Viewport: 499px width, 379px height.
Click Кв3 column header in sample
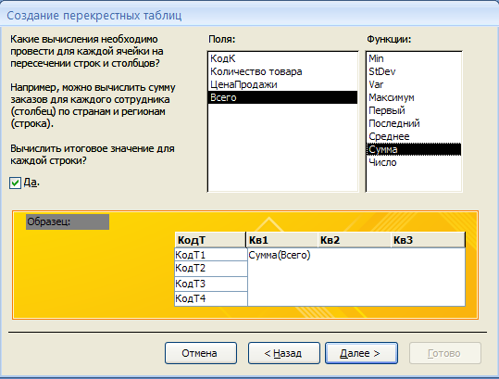[428, 240]
